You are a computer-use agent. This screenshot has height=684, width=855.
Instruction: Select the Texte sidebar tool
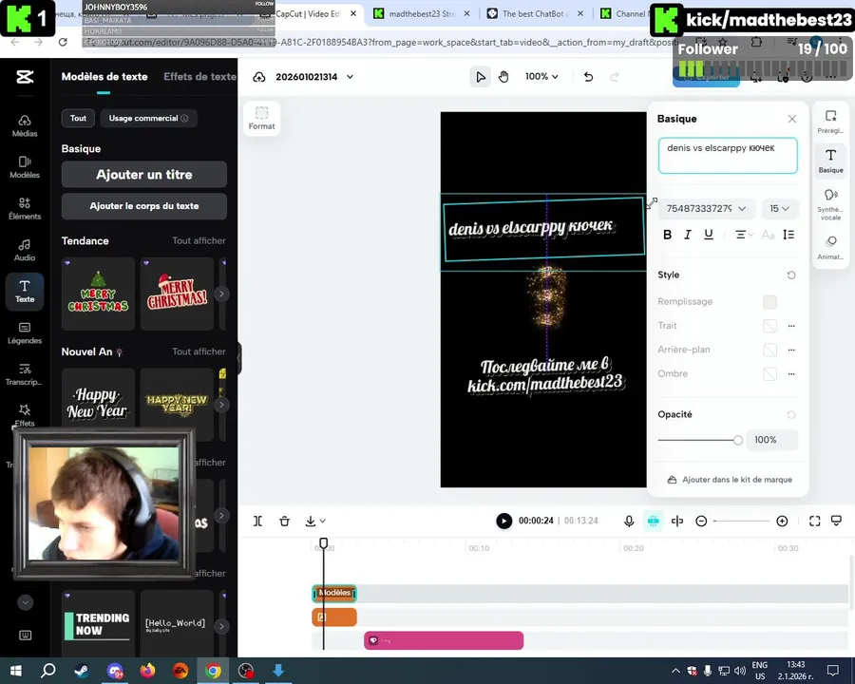(x=25, y=292)
